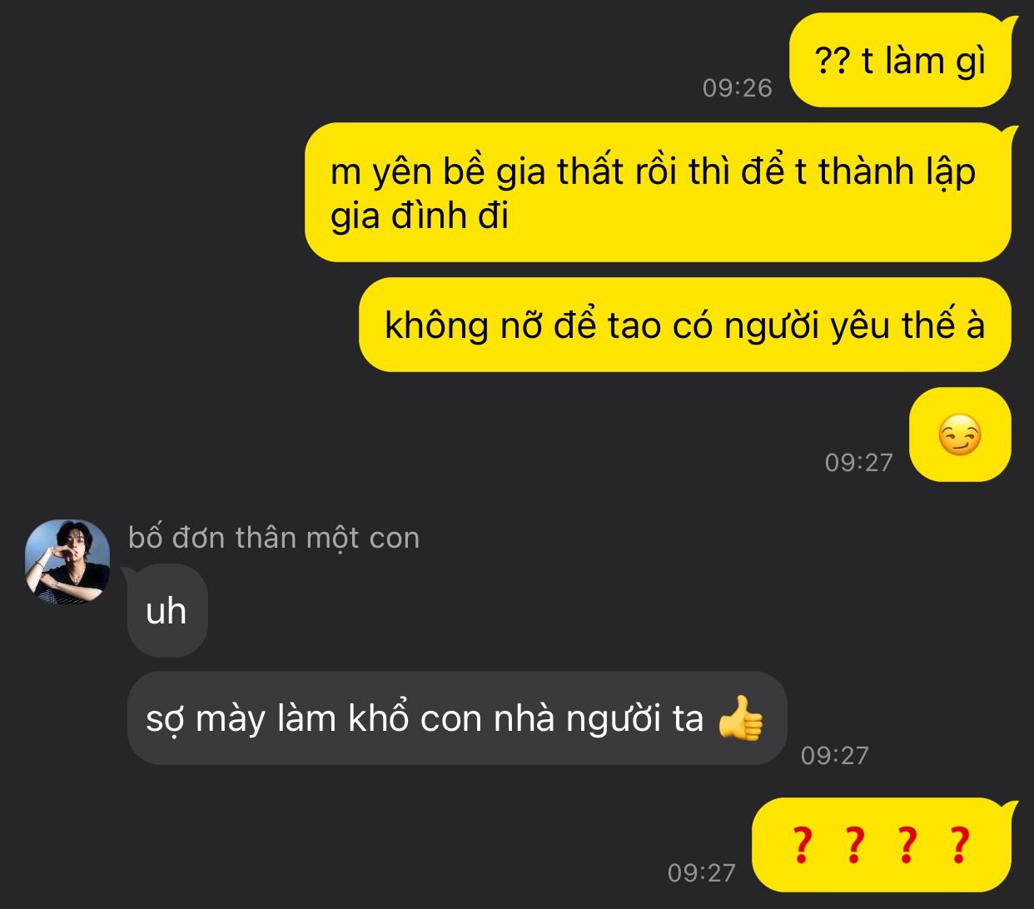Select the red question marks bubble
Screen dimensions: 1034x909
882,845
